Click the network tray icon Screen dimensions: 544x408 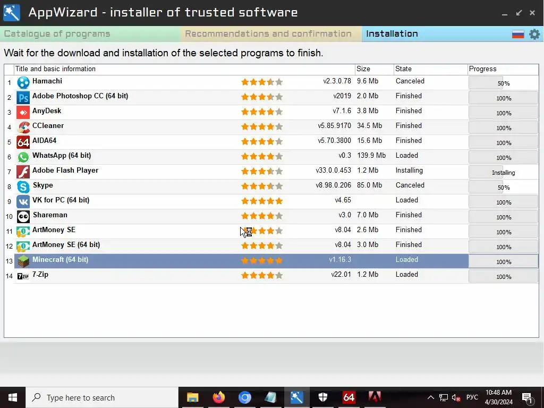click(444, 398)
